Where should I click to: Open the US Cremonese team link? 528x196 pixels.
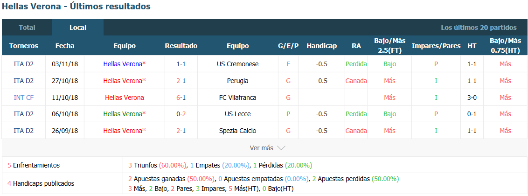238,64
